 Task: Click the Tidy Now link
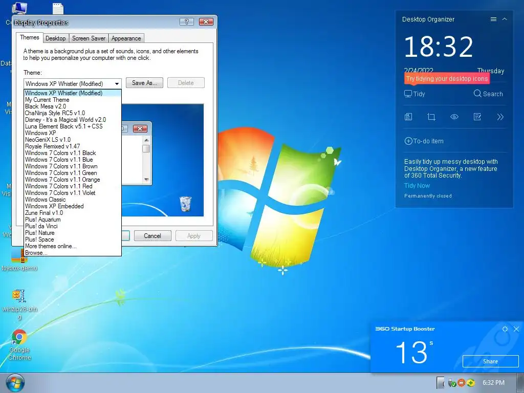pyautogui.click(x=417, y=185)
